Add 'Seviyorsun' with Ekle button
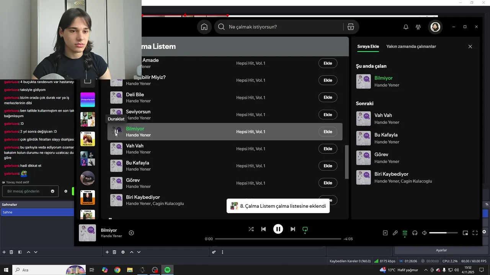 (328, 115)
